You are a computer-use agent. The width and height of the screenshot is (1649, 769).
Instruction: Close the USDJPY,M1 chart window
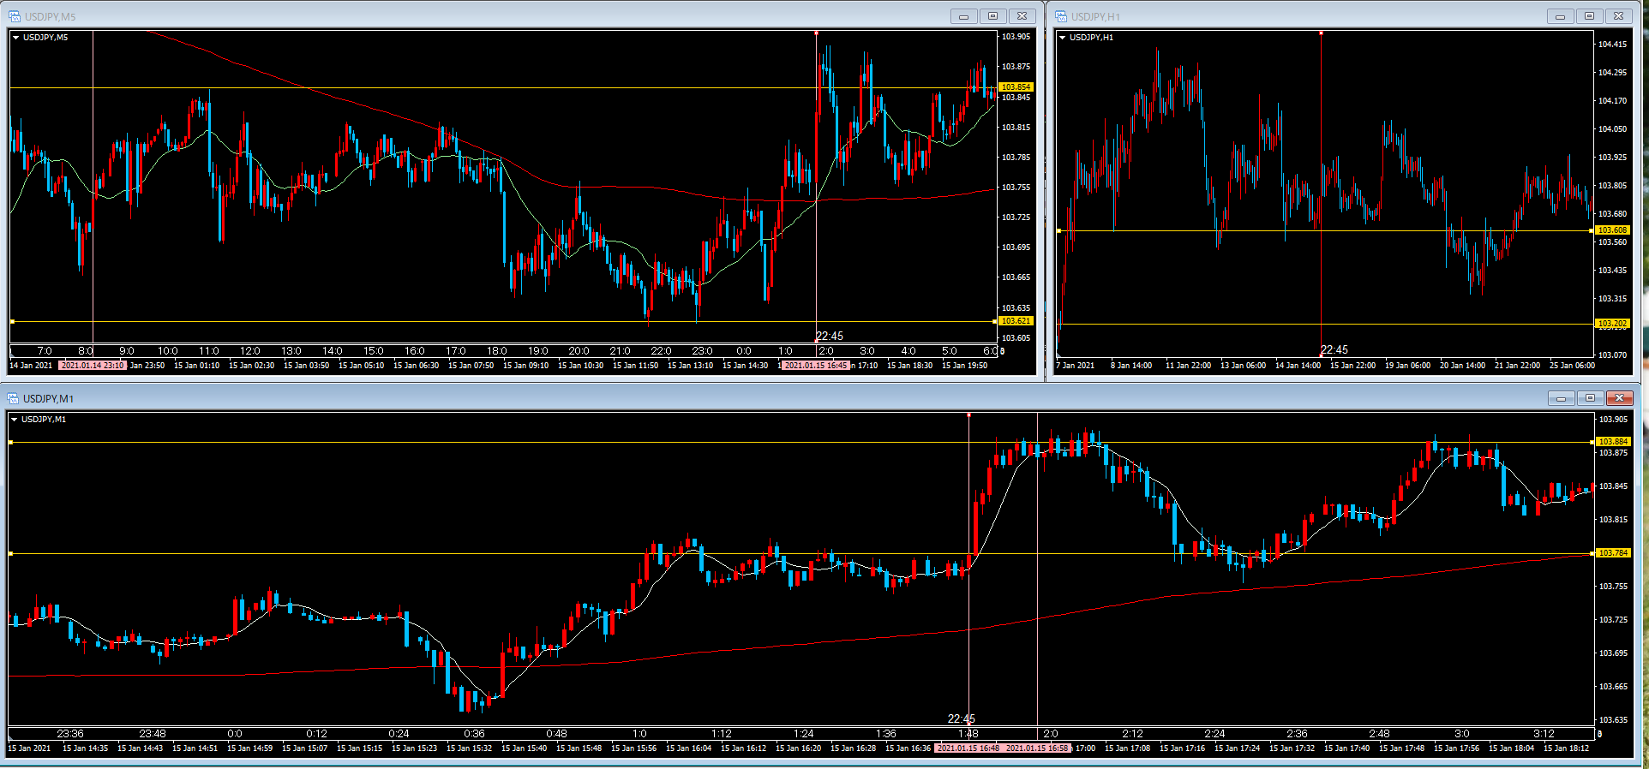pos(1619,398)
